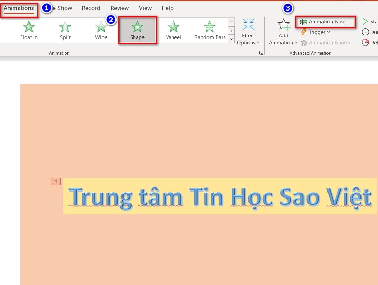The image size is (378, 285).
Task: Open the Animation Pane
Action: click(x=325, y=22)
